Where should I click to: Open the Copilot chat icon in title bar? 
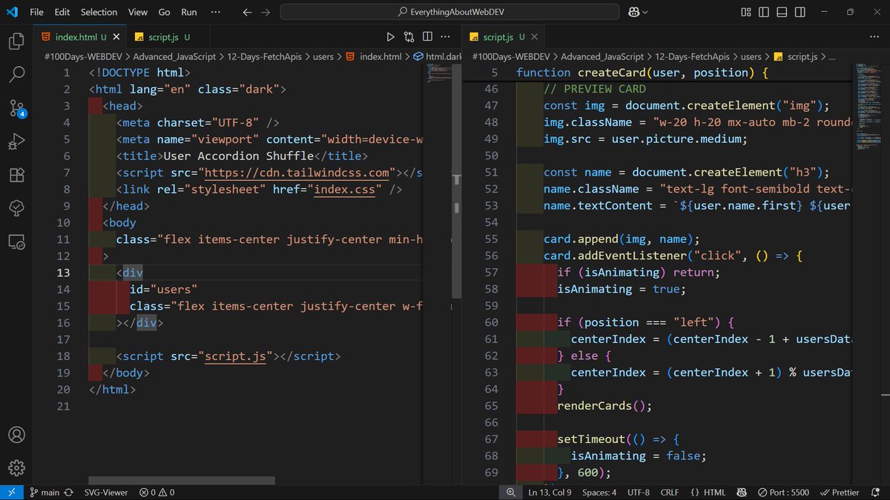634,12
